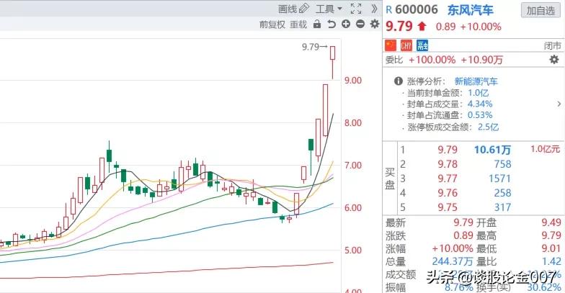Expand 涨停分析 panel with right chevron

[x=559, y=104]
